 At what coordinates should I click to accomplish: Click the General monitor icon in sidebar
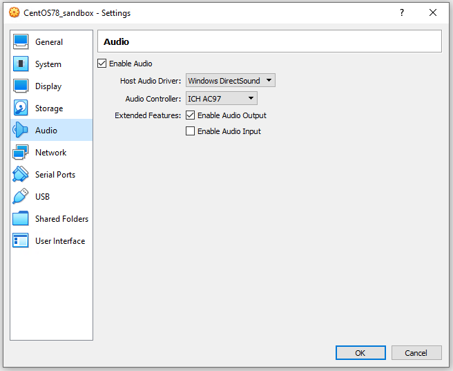click(x=21, y=42)
